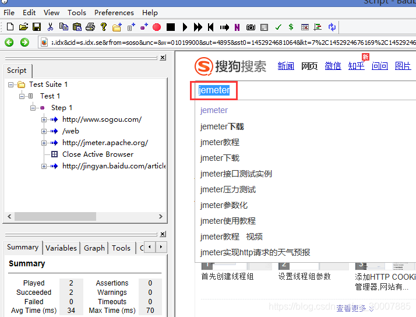The height and width of the screenshot is (317, 416).
Task: Click the script tree horizontal scrollbar thumb
Action: pyautogui.click(x=55, y=216)
